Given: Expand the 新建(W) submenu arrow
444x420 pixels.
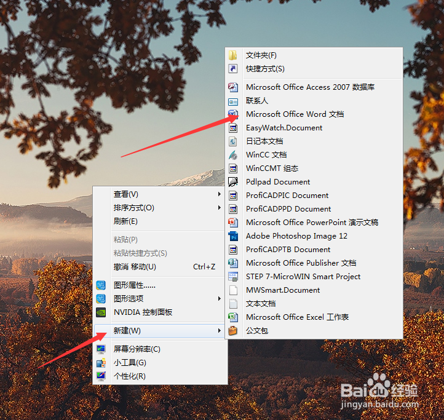Looking at the screenshot, I should [x=219, y=330].
